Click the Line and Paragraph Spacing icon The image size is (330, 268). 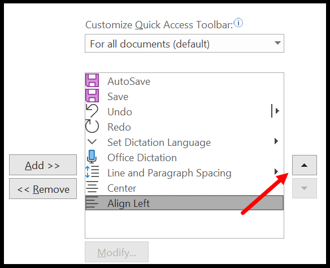92,172
